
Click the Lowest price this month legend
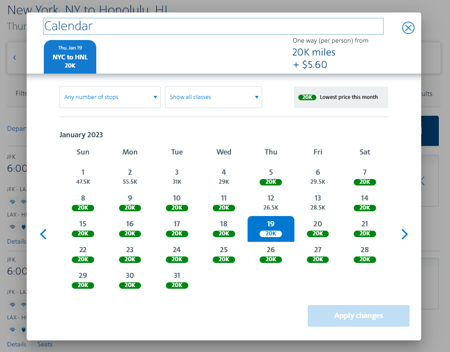[341, 97]
